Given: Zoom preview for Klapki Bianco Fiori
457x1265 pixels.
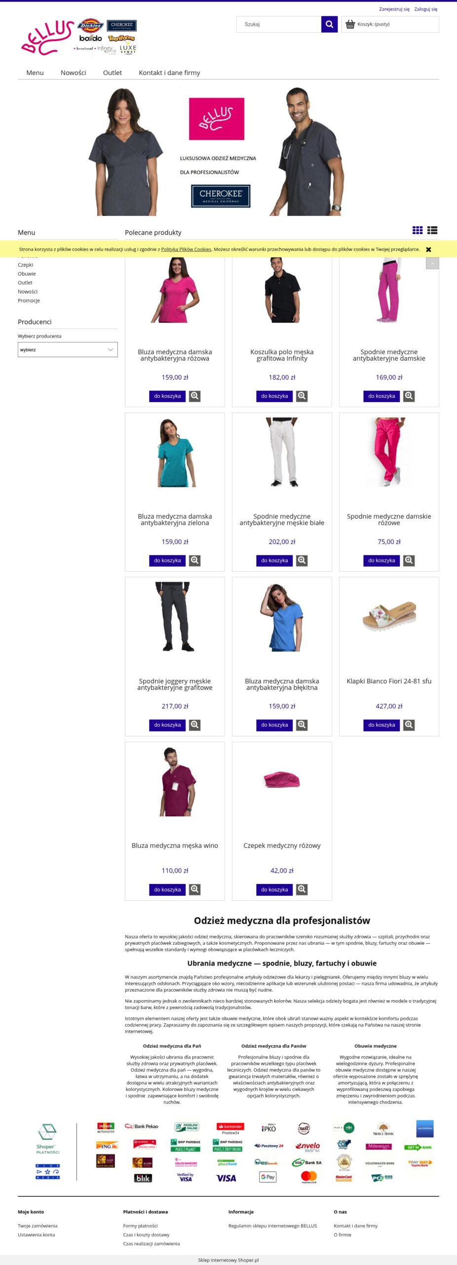Looking at the screenshot, I should point(409,725).
